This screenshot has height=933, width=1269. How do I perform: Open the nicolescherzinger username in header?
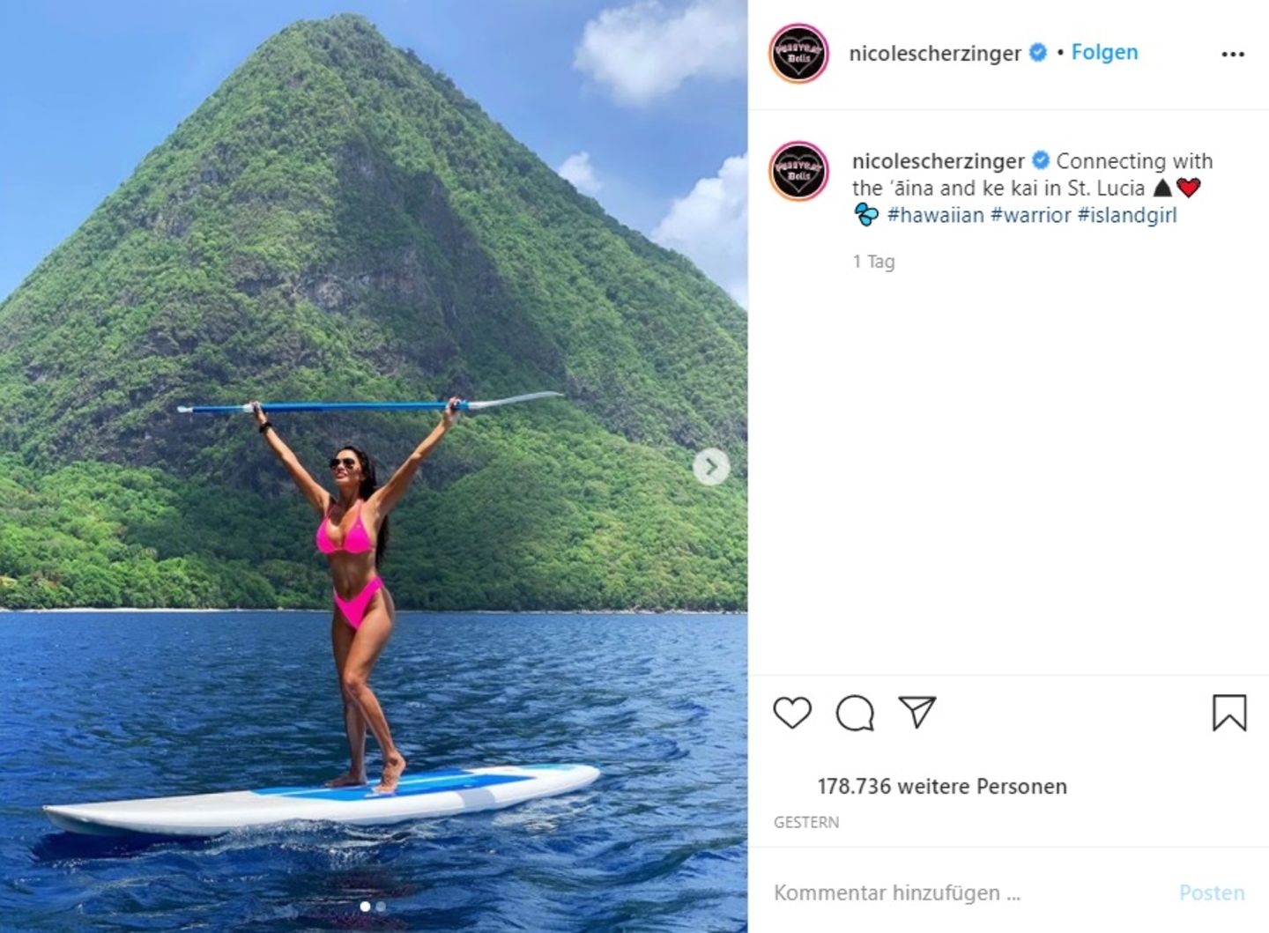point(934,54)
